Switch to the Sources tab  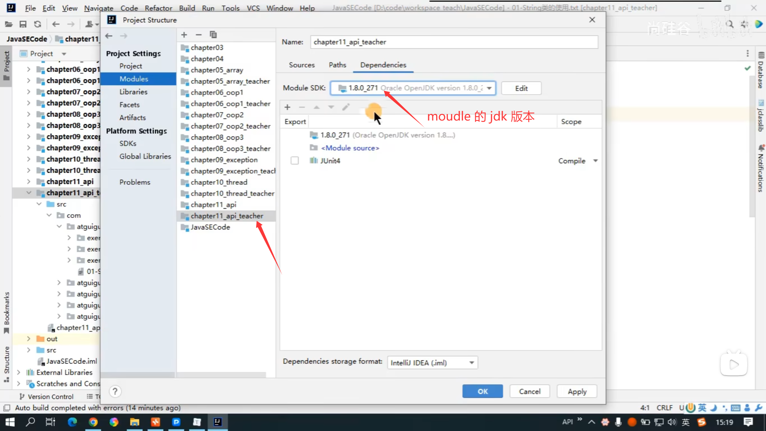click(302, 65)
